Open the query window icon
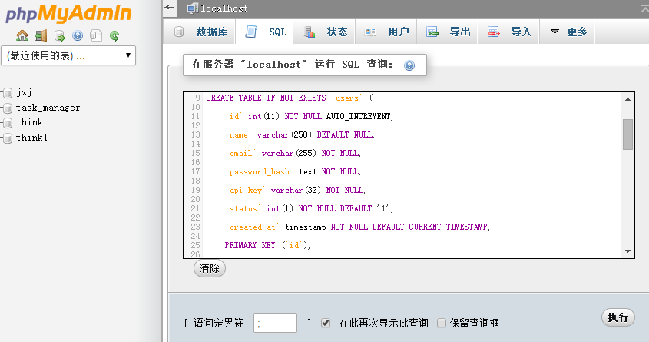649x342 pixels. click(x=60, y=36)
